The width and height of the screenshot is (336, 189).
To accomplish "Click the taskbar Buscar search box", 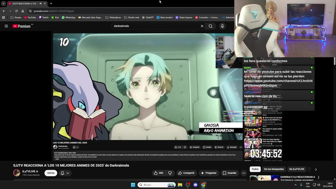I will click(x=156, y=185).
